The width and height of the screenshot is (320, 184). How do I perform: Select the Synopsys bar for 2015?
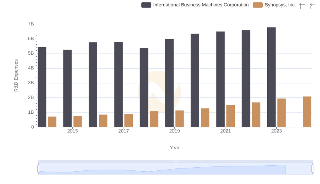point(78,121)
